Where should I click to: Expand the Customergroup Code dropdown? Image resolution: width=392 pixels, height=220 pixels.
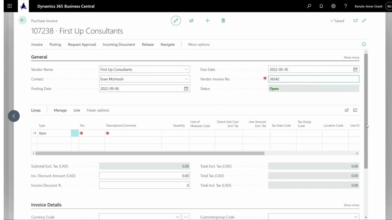(356, 217)
